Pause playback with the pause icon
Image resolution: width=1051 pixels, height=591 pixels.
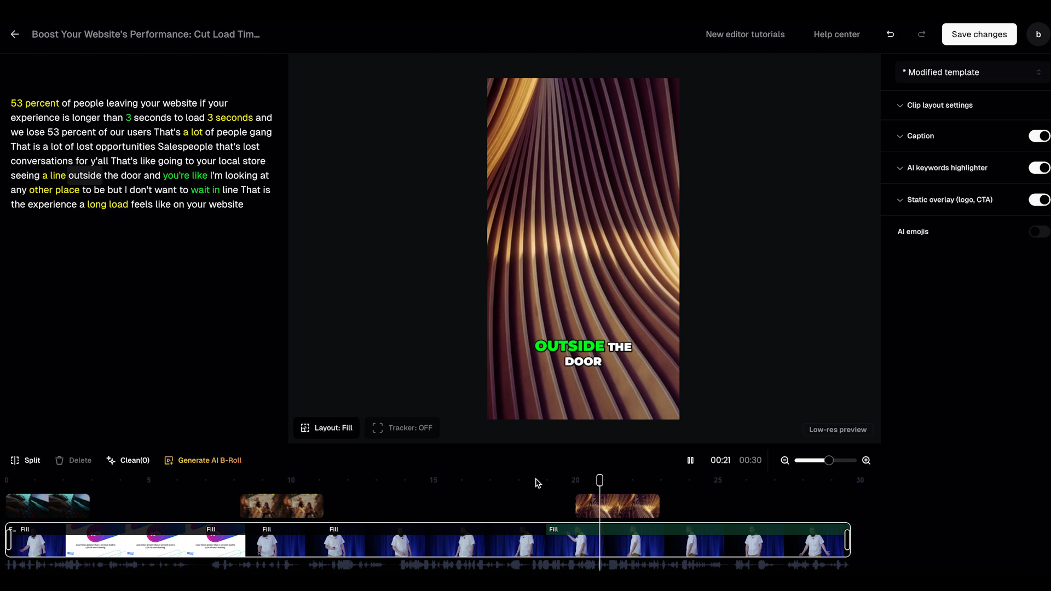690,460
